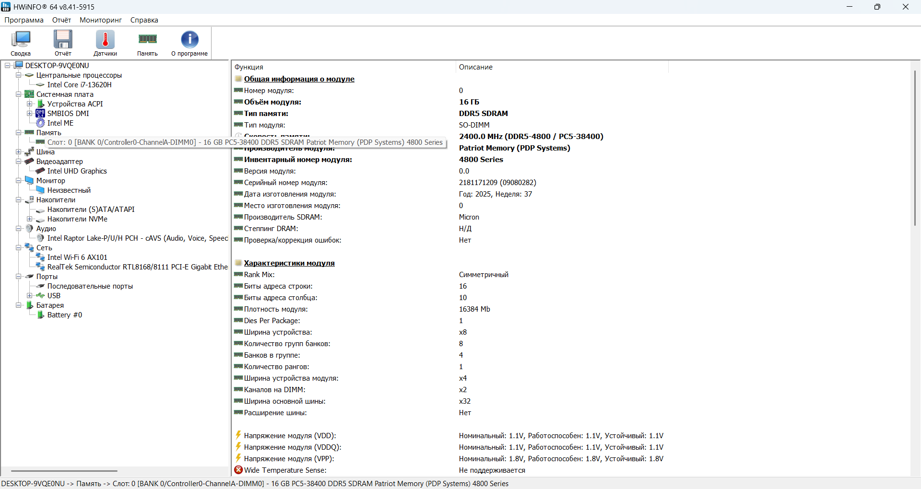Collapse the DESKTOP-9VQE0NU root node

point(8,65)
